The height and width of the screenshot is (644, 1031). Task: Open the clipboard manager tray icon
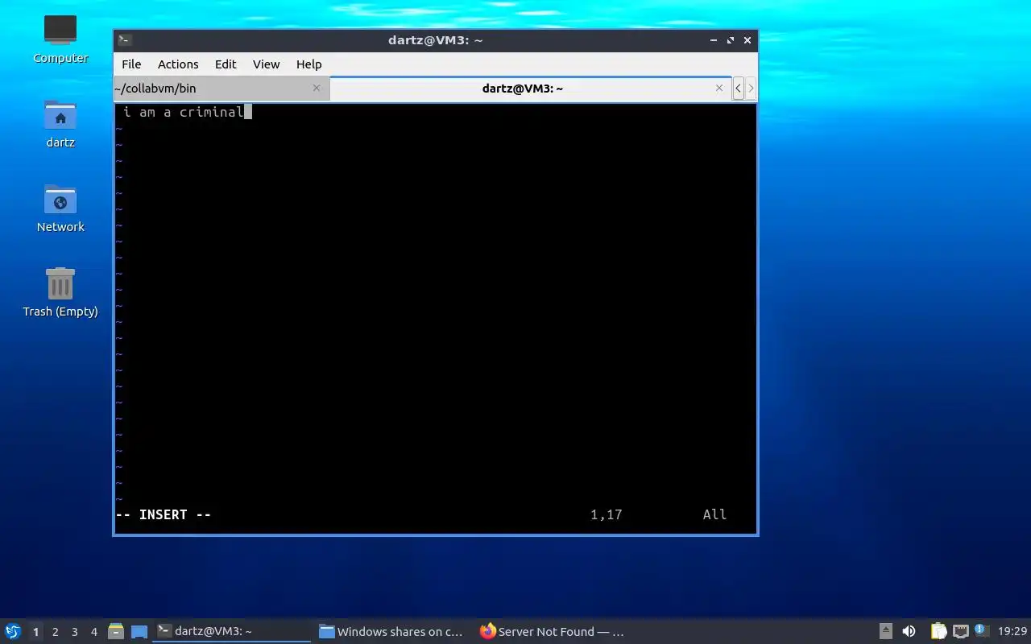(x=938, y=631)
